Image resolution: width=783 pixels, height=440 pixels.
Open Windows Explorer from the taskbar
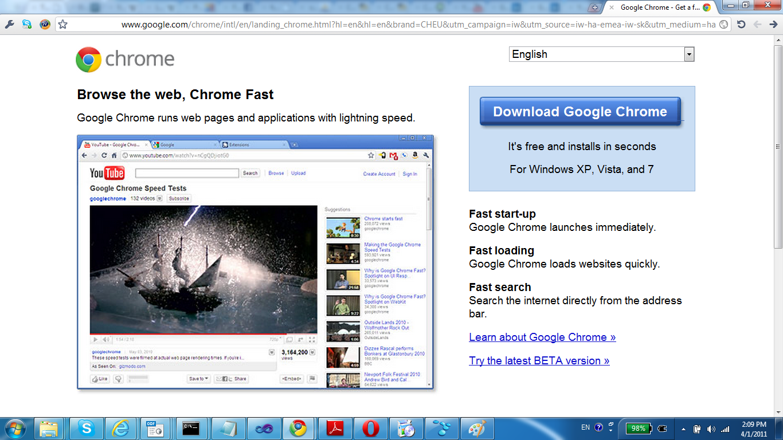pos(49,428)
